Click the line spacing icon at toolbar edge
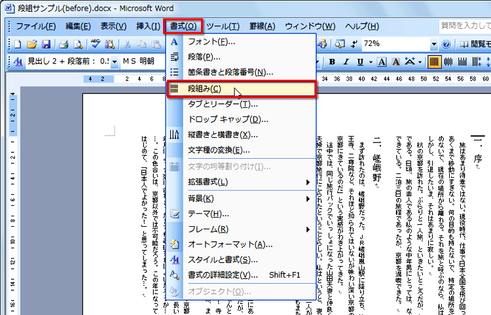This screenshot has height=315, width=491. [x=488, y=61]
